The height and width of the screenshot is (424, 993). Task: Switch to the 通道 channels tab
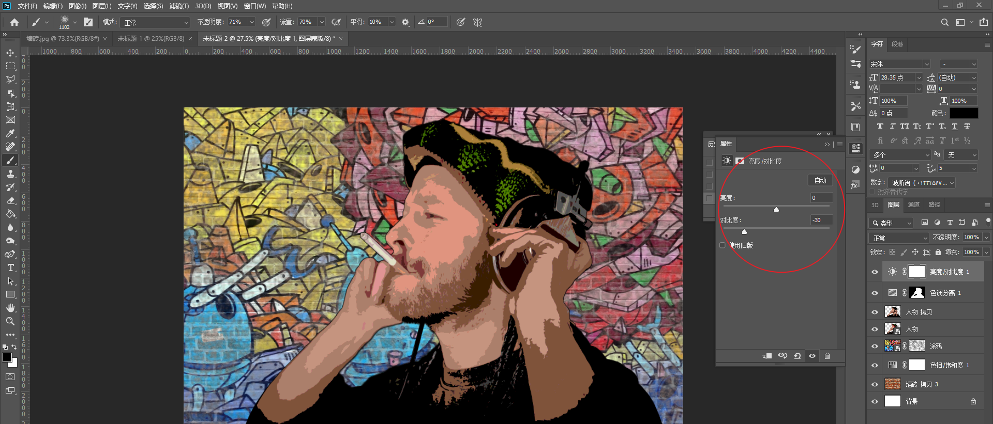point(914,205)
